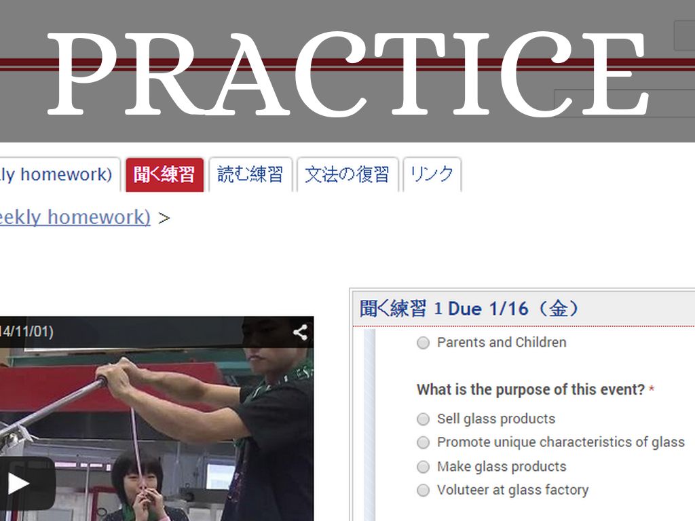Switch to the 読む練習 tab
Screen dimensions: 695x521
(250, 174)
